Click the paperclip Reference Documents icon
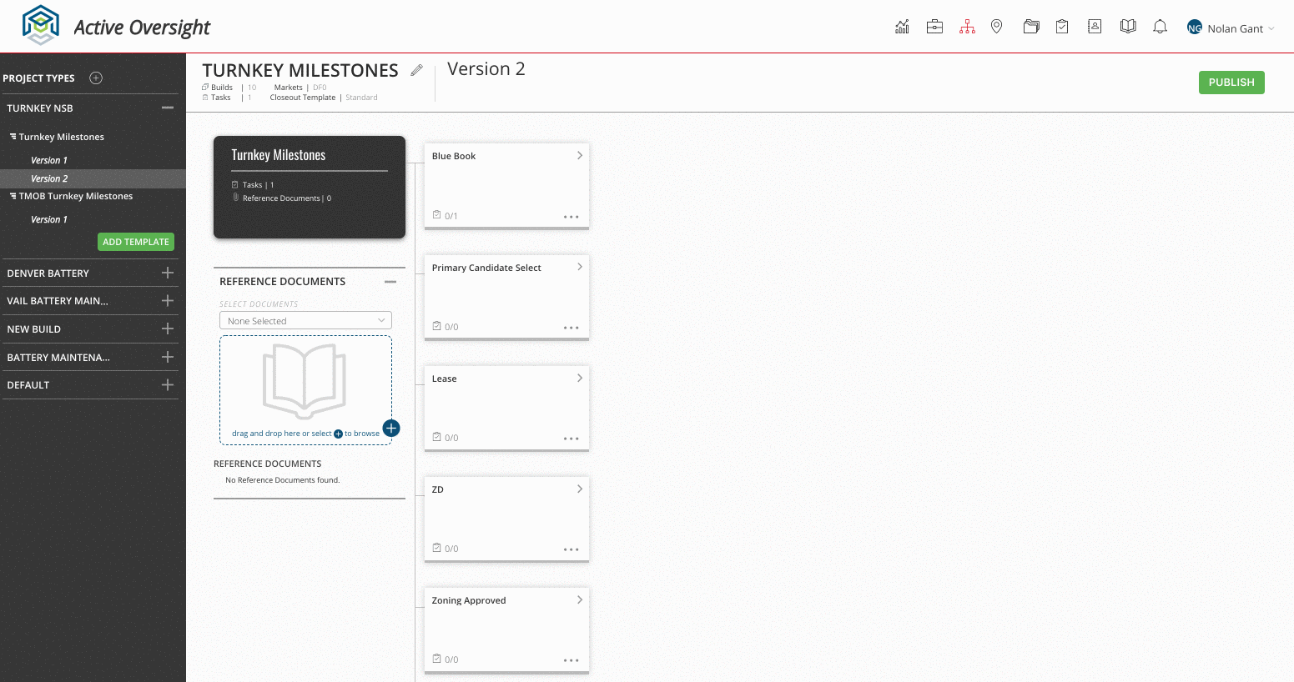Viewport: 1294px width, 682px height. tap(235, 198)
